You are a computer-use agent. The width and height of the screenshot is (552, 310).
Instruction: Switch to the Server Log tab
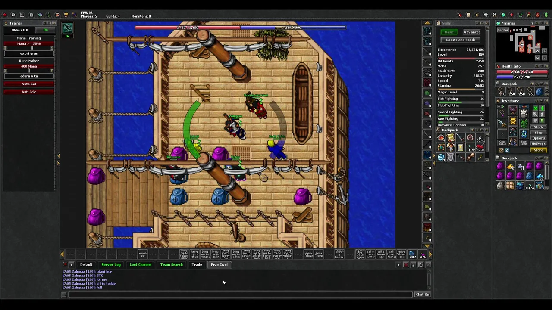click(x=111, y=264)
